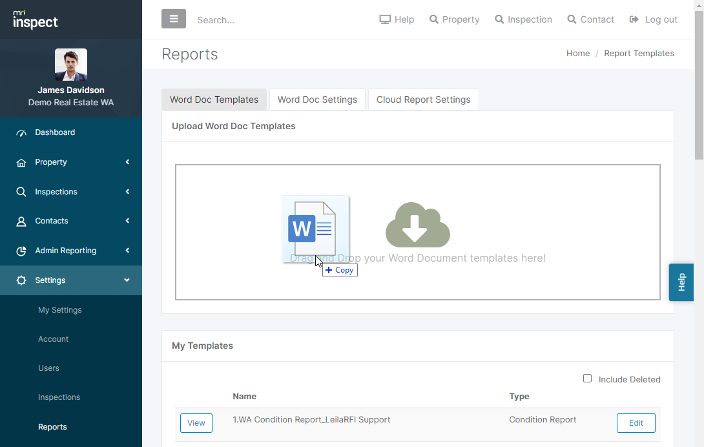Click the 'My Templates' section heading
704x447 pixels.
(x=203, y=346)
